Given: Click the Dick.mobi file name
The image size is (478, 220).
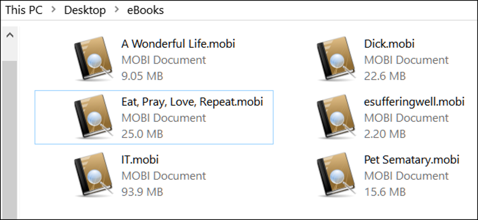Looking at the screenshot, I should click(389, 44).
